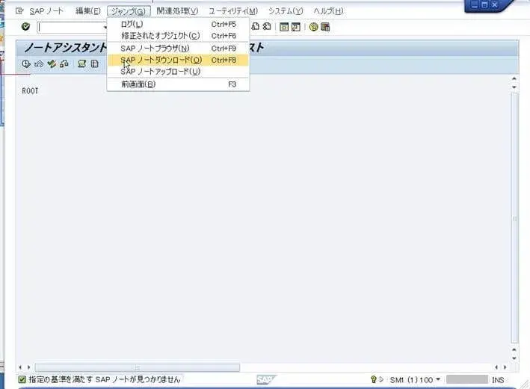Select 修正されたオブジェクト(C) entry
Viewport: 530px width, 389px height.
(x=178, y=35)
